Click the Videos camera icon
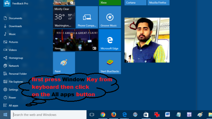The width and height of the screenshot is (212, 119). coord(5,50)
